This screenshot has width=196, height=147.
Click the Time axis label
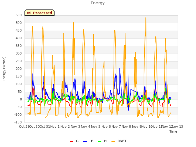pyautogui.click(x=173, y=131)
